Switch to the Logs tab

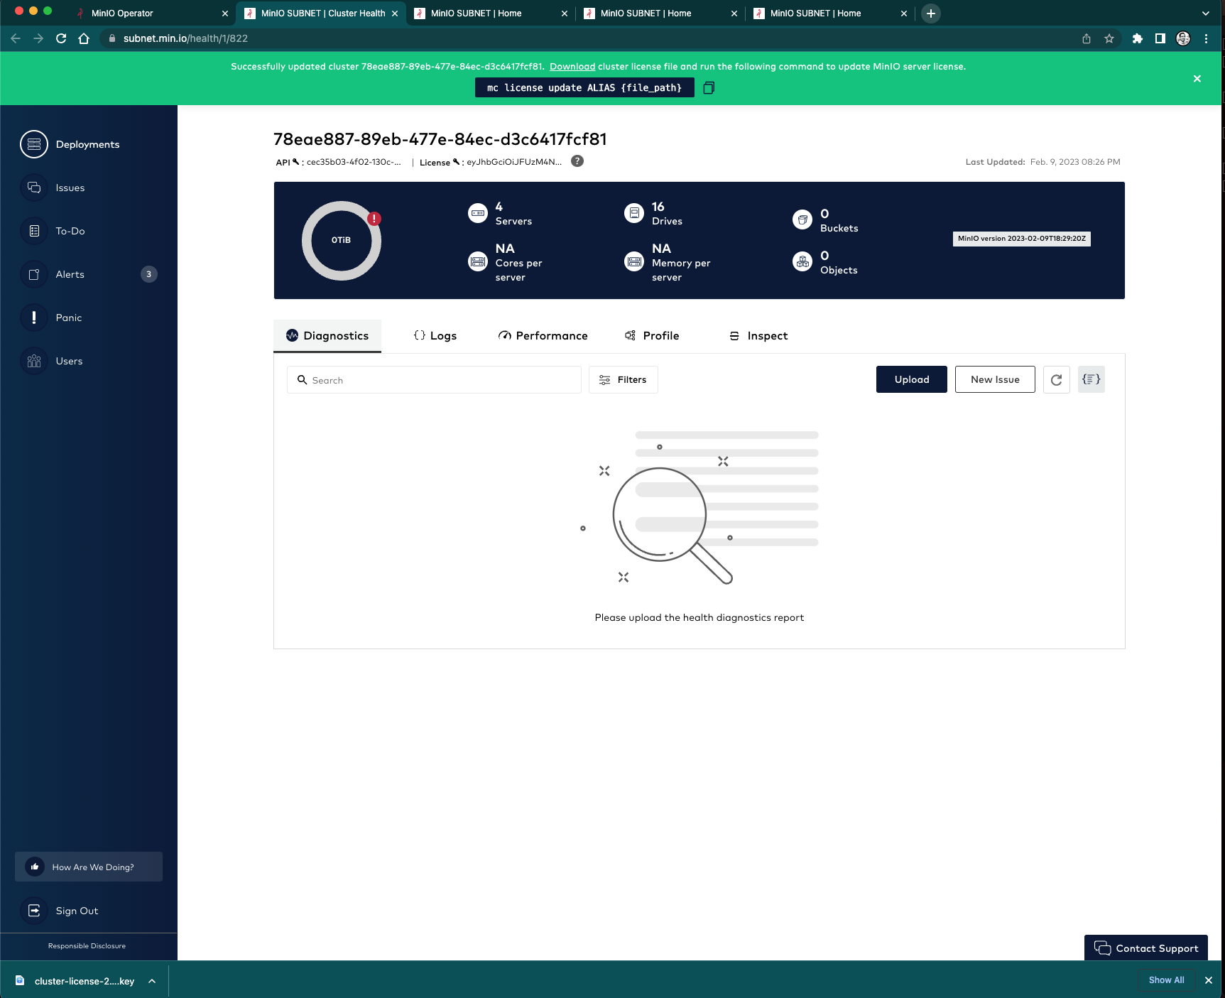tap(435, 336)
